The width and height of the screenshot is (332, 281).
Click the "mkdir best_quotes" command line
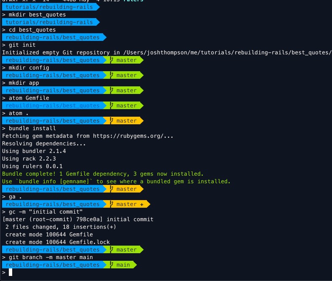34,15
